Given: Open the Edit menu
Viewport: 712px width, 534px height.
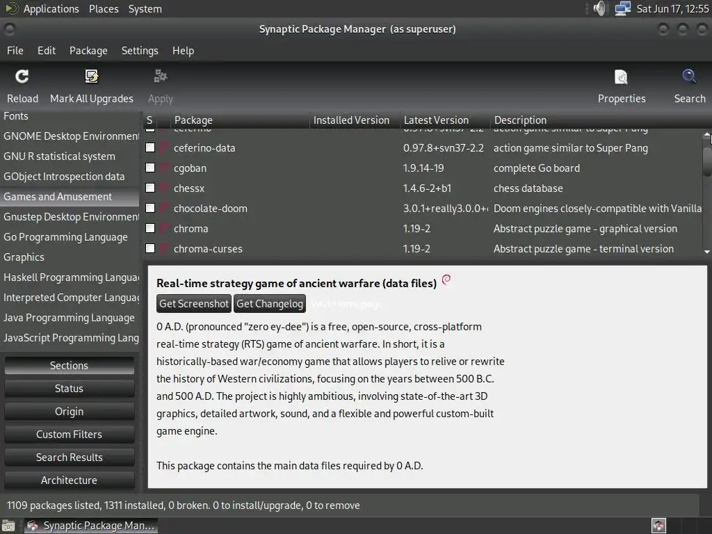Looking at the screenshot, I should (47, 50).
